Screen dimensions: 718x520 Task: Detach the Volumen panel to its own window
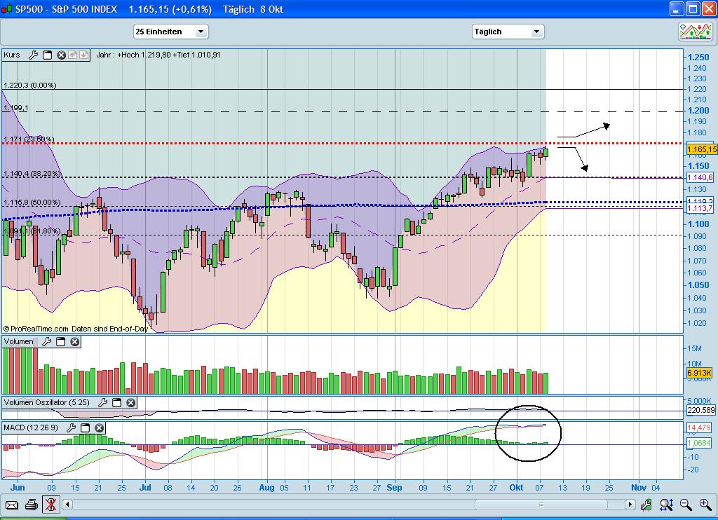(x=60, y=342)
